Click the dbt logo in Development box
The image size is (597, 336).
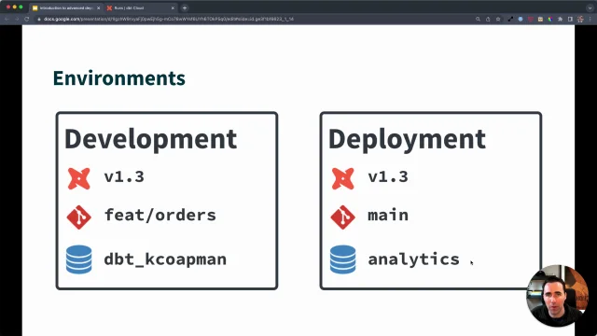(78, 178)
